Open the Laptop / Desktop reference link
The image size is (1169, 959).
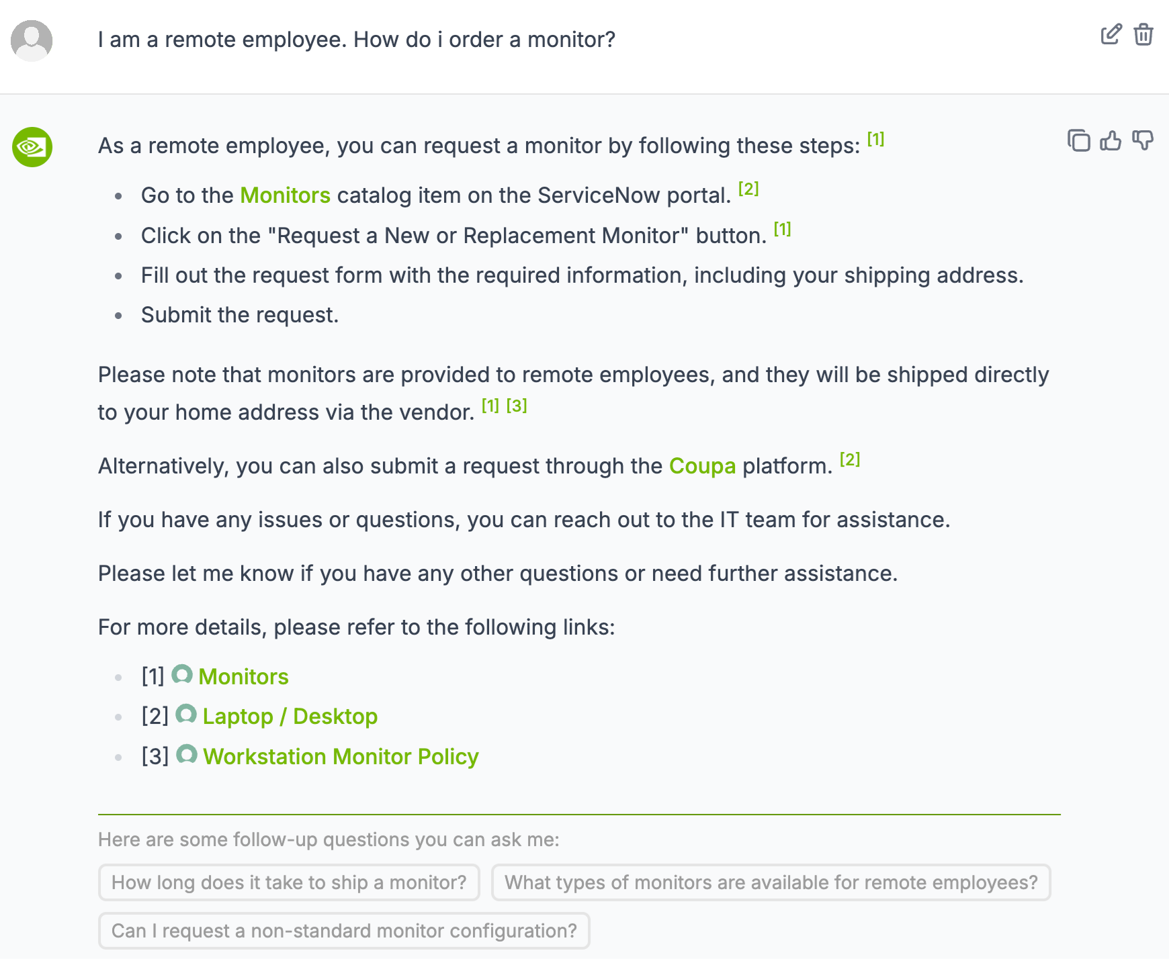[290, 717]
